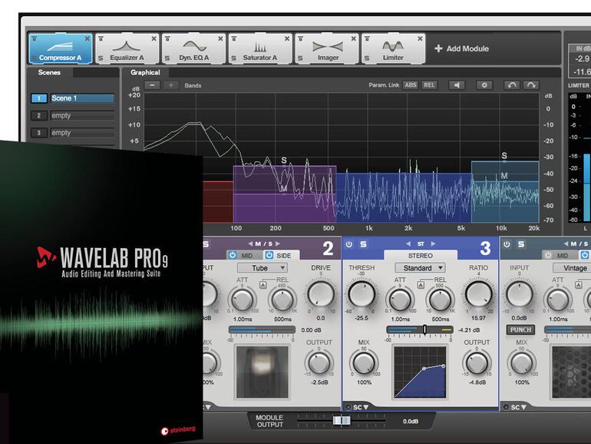Screen dimensions: 591x444
Task: Select Scene 1 number button
Action: (x=39, y=98)
